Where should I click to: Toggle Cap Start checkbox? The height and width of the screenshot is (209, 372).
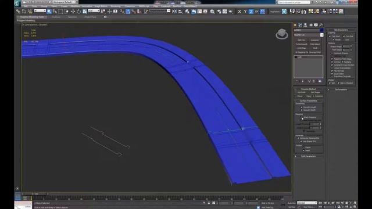pos(330,36)
